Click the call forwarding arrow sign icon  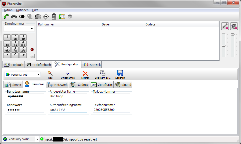click(46, 17)
